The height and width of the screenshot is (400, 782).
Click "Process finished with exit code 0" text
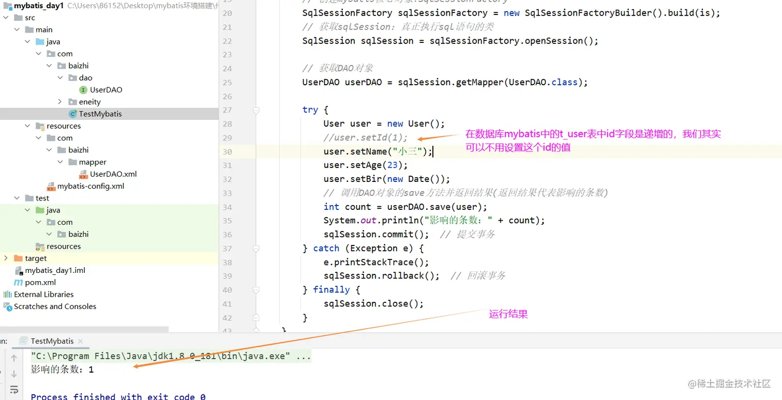click(x=118, y=397)
